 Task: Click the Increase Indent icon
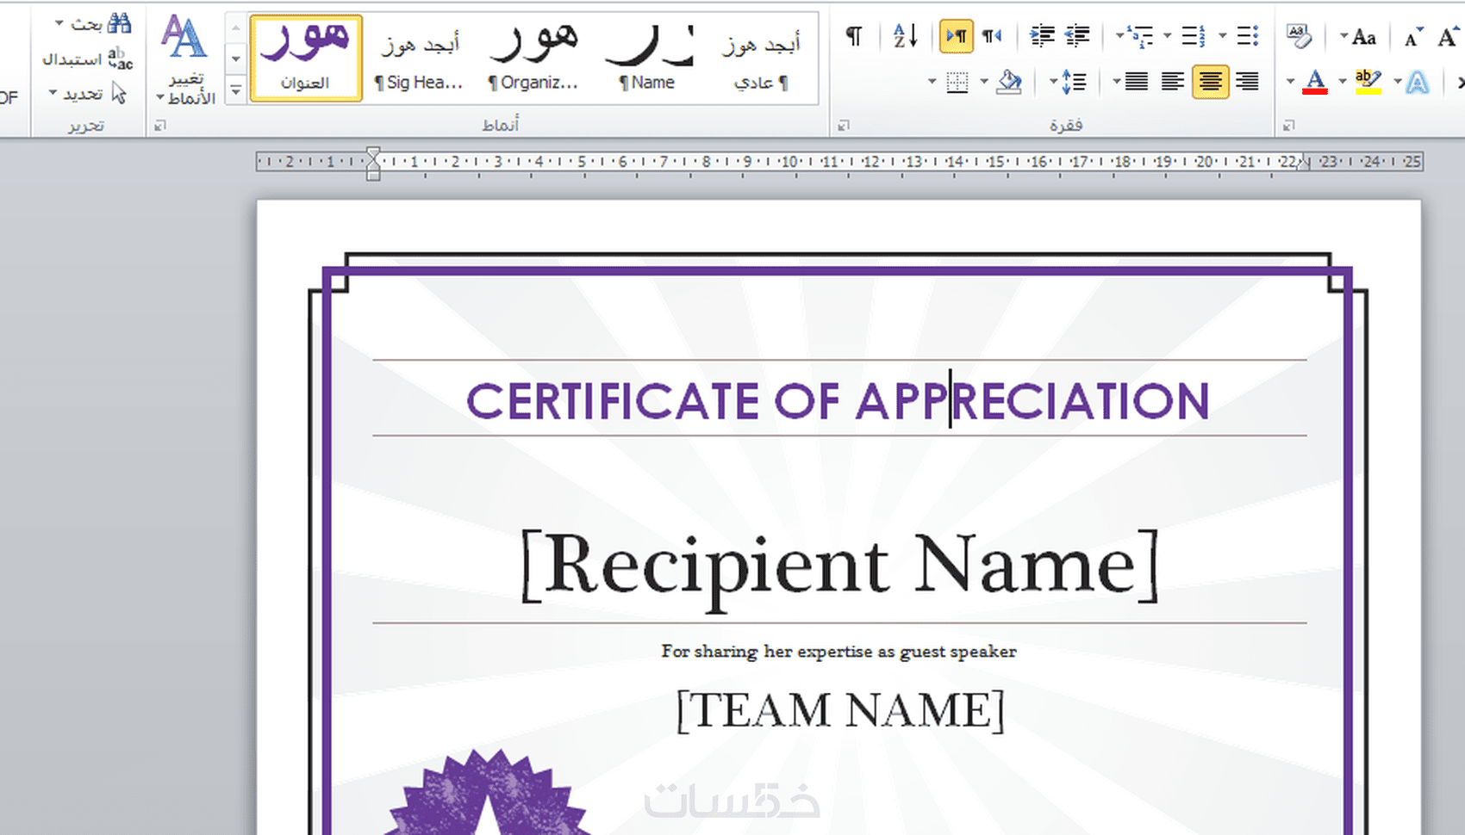[x=1042, y=35]
